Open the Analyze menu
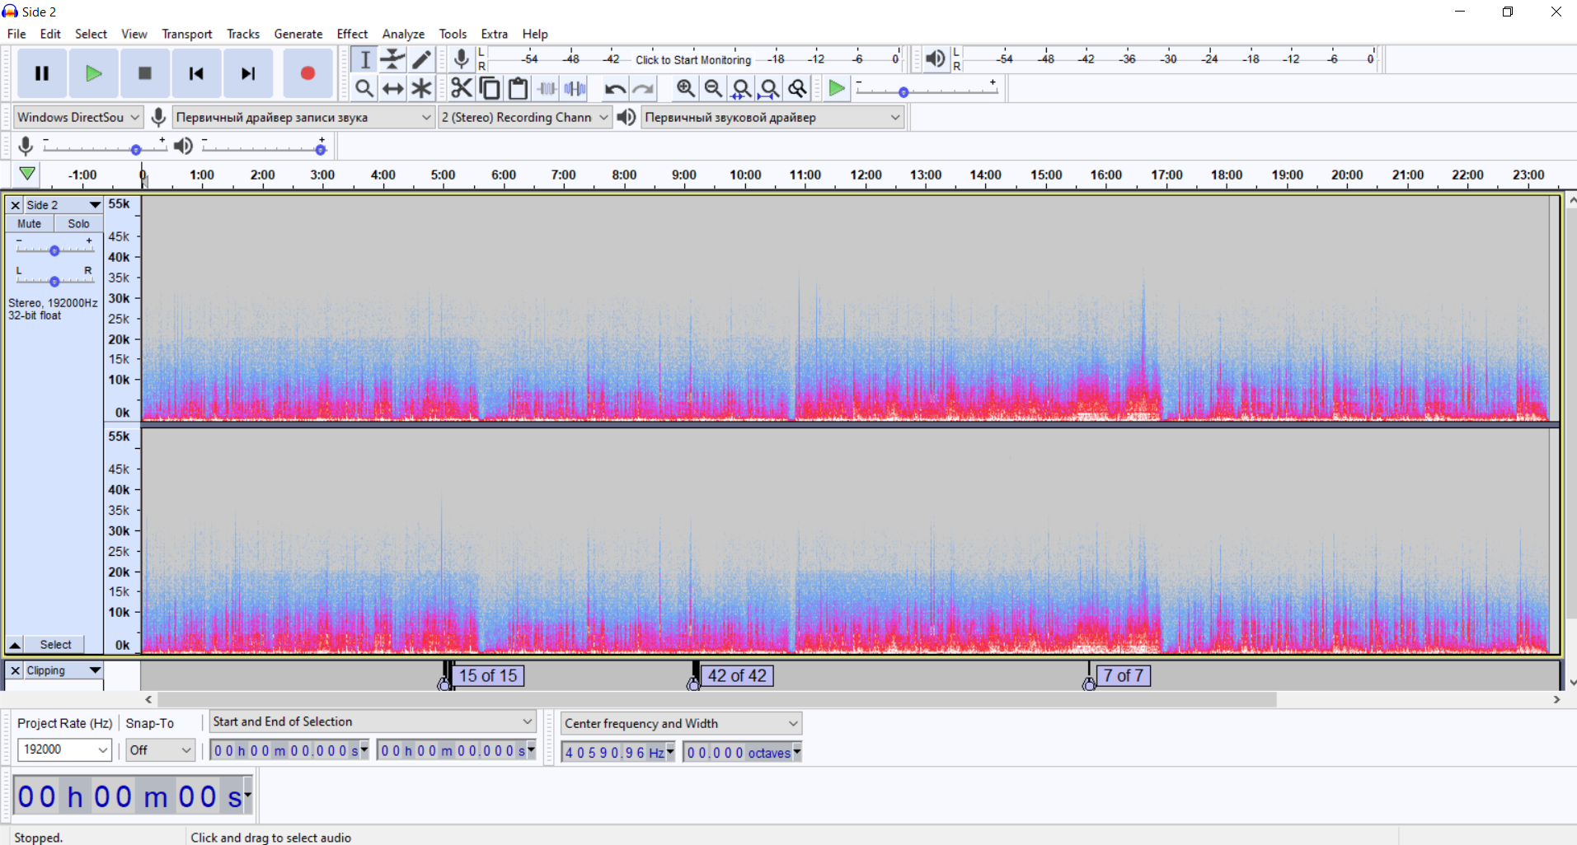1577x845 pixels. (403, 34)
